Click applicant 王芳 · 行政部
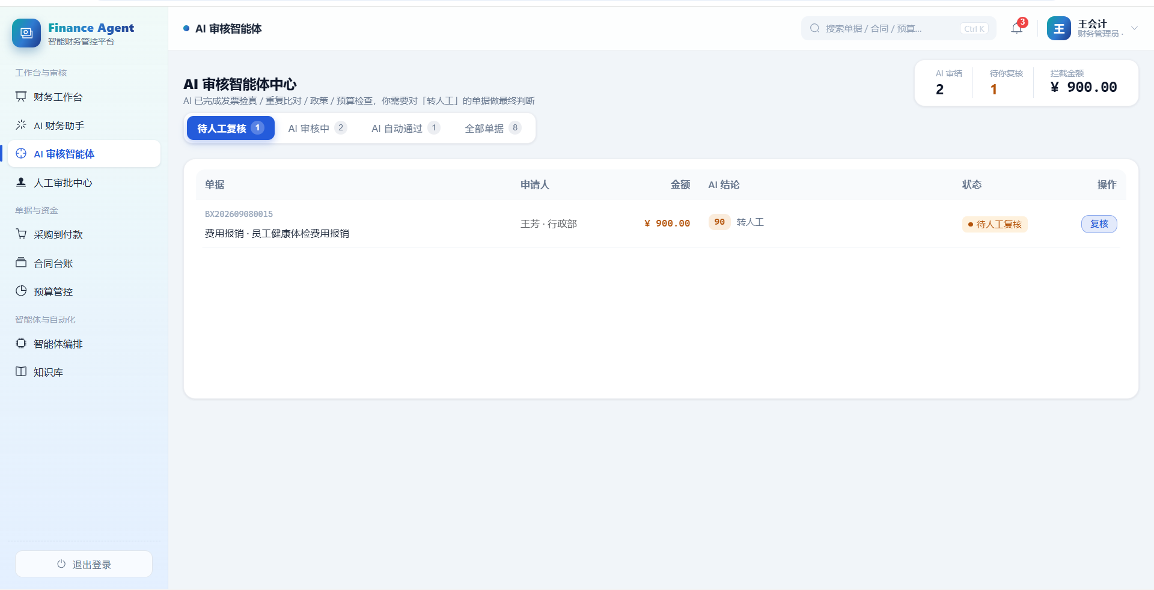 click(549, 224)
